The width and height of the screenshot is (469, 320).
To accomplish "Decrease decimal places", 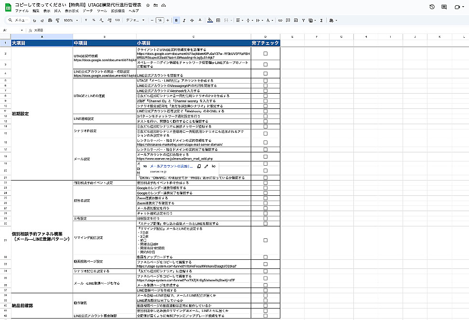I will click(101, 21).
